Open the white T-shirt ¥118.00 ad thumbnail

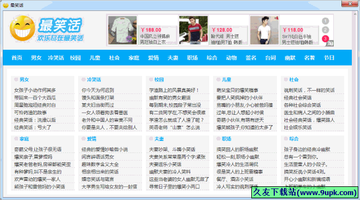(264, 30)
